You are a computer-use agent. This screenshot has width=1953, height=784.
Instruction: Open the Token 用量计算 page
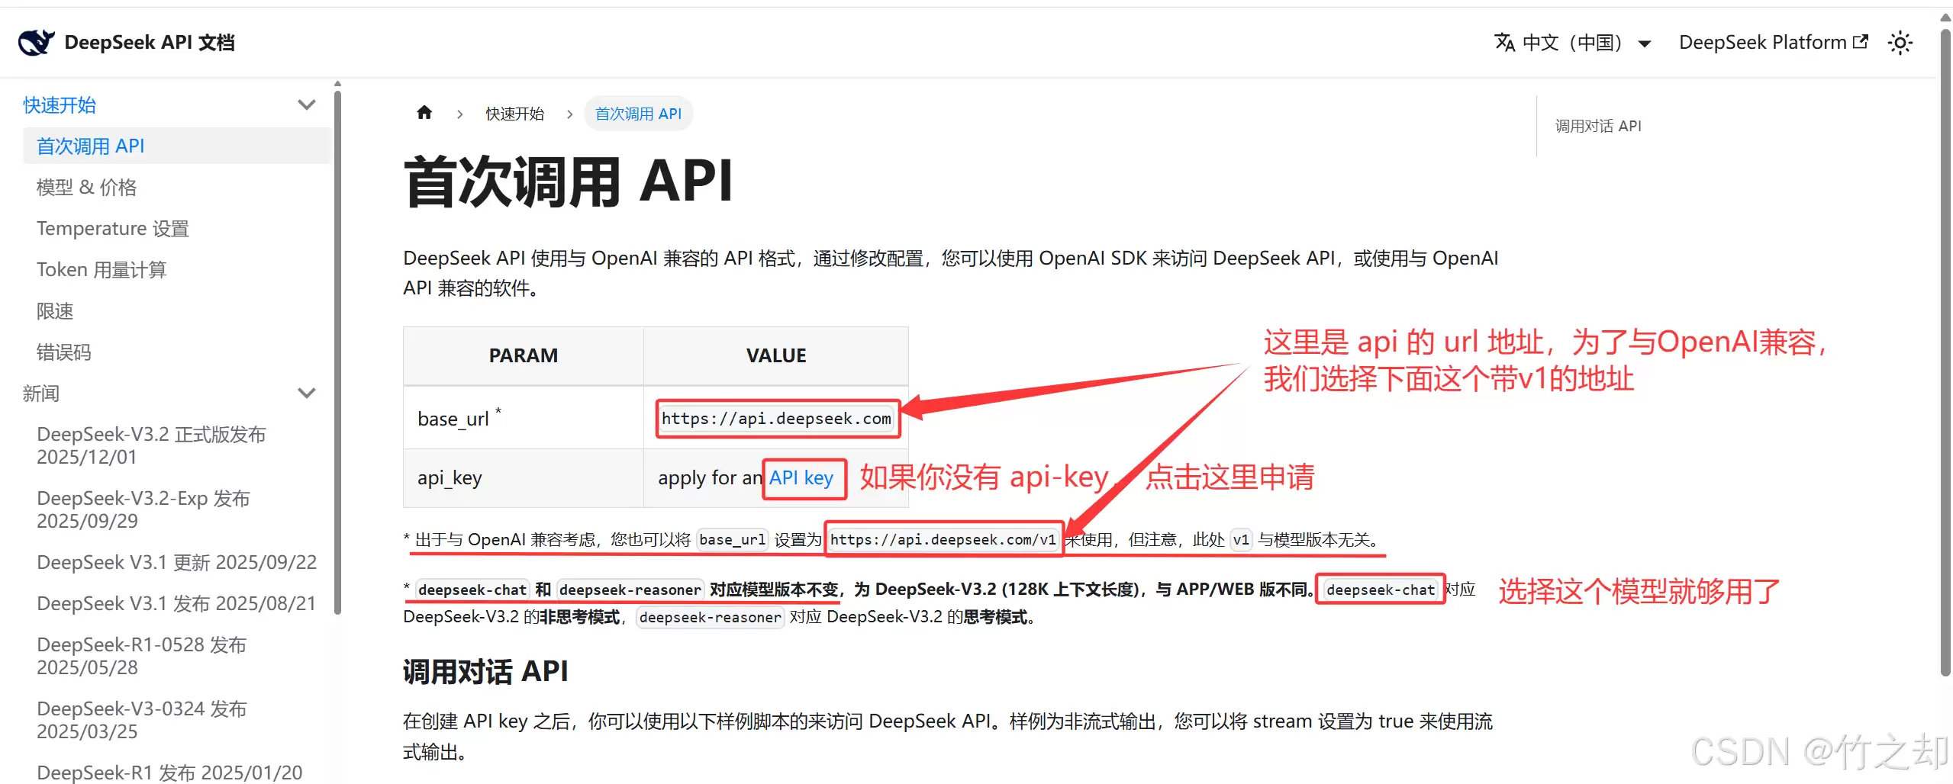coord(102,269)
